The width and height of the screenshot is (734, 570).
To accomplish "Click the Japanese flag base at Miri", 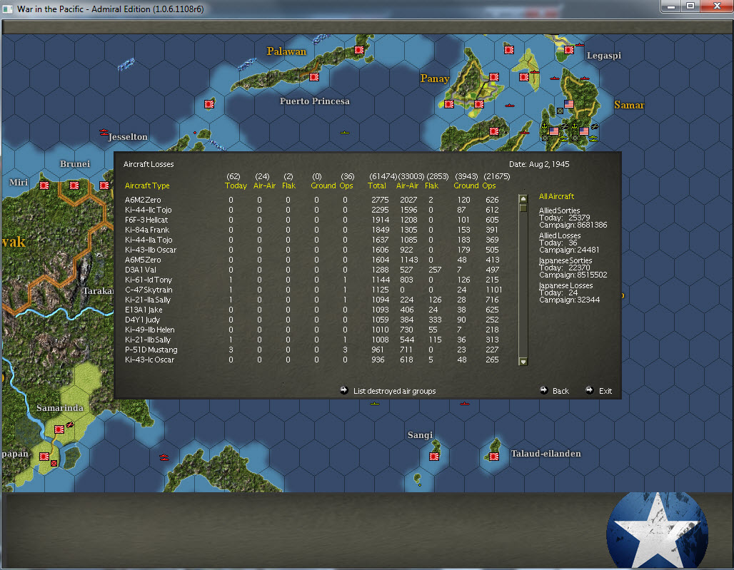I will (x=44, y=185).
